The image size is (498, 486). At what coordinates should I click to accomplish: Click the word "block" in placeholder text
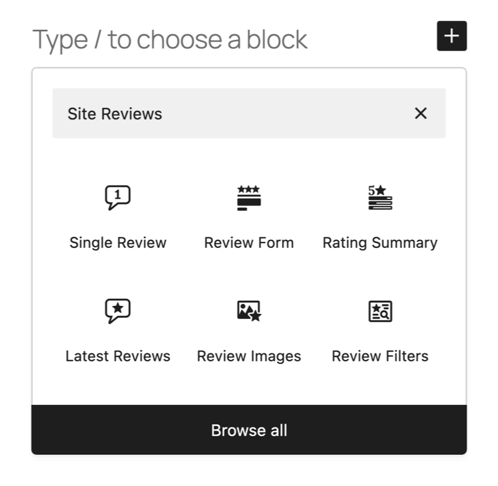[x=277, y=39]
